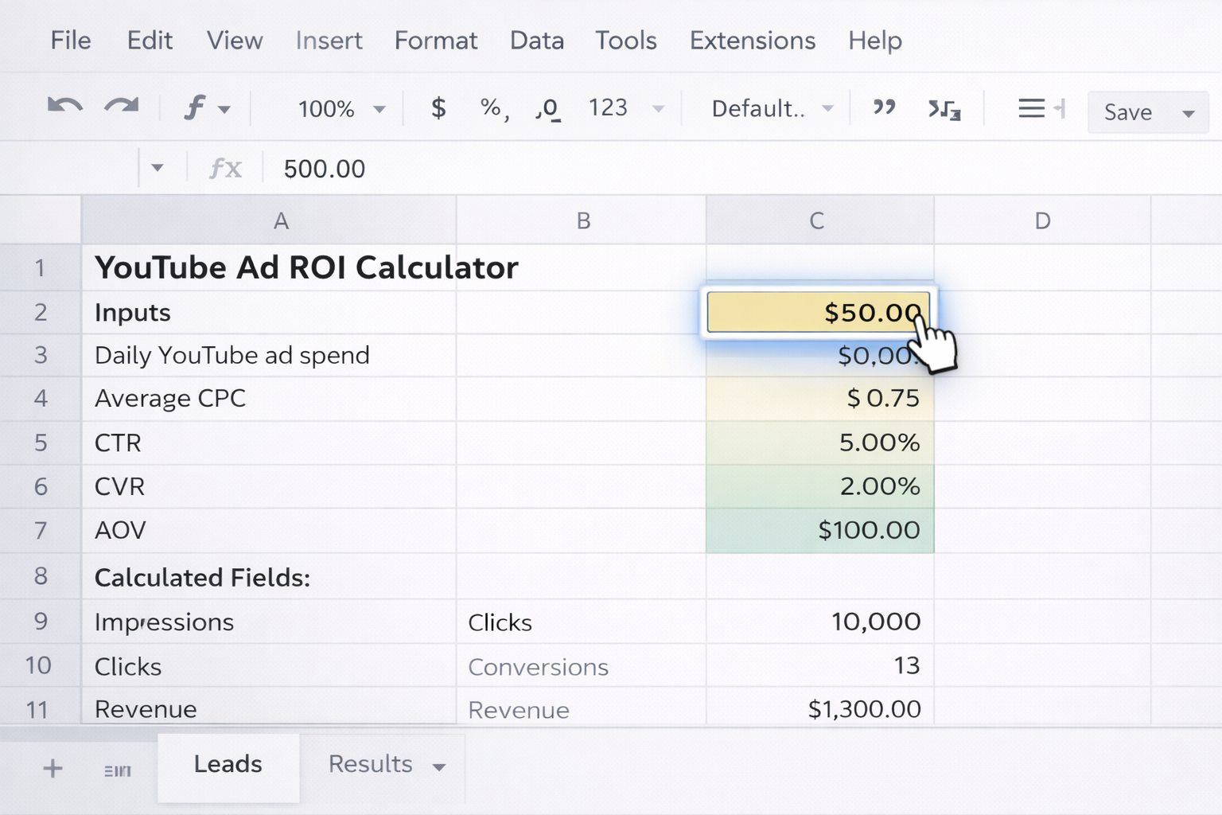The height and width of the screenshot is (815, 1222).
Task: Click the quotation marks icon
Action: (x=884, y=107)
